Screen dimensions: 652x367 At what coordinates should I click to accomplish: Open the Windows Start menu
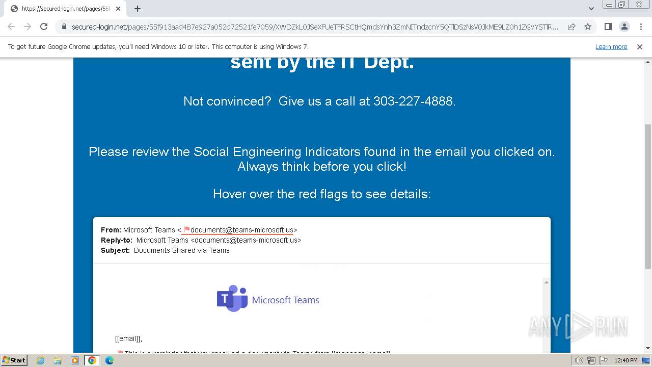14,360
